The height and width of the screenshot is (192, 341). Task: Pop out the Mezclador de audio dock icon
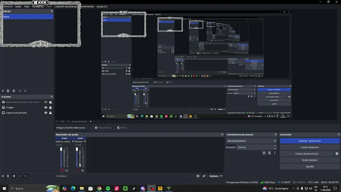click(222, 135)
